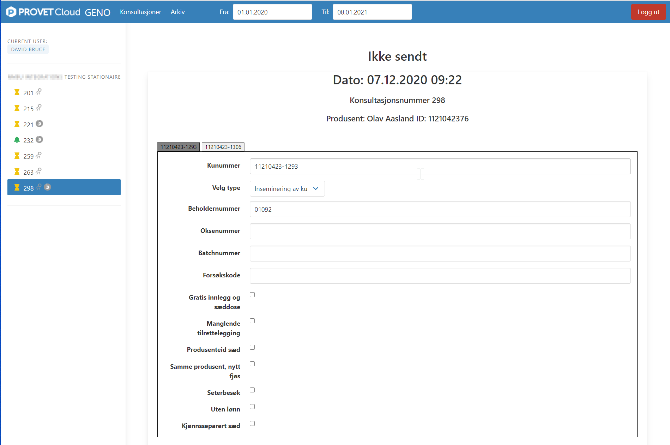Switch to tab 11210423-1293
The width and height of the screenshot is (670, 445).
179,147
